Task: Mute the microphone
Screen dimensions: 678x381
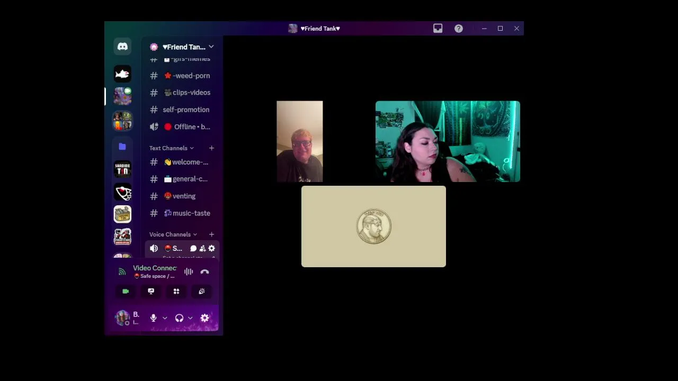Action: [154, 318]
